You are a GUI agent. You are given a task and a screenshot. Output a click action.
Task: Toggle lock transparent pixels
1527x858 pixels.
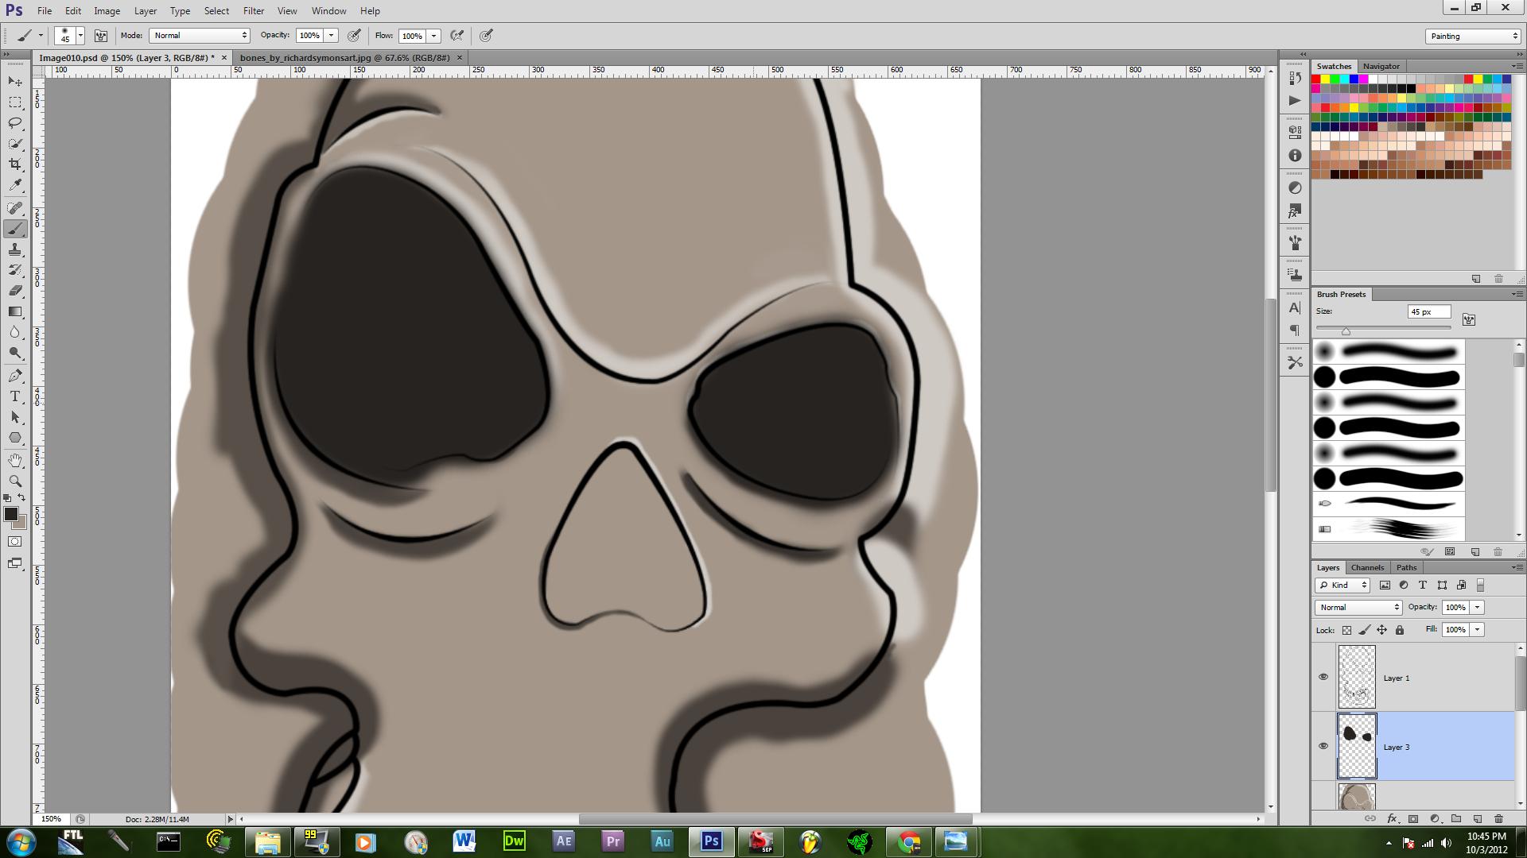point(1346,630)
